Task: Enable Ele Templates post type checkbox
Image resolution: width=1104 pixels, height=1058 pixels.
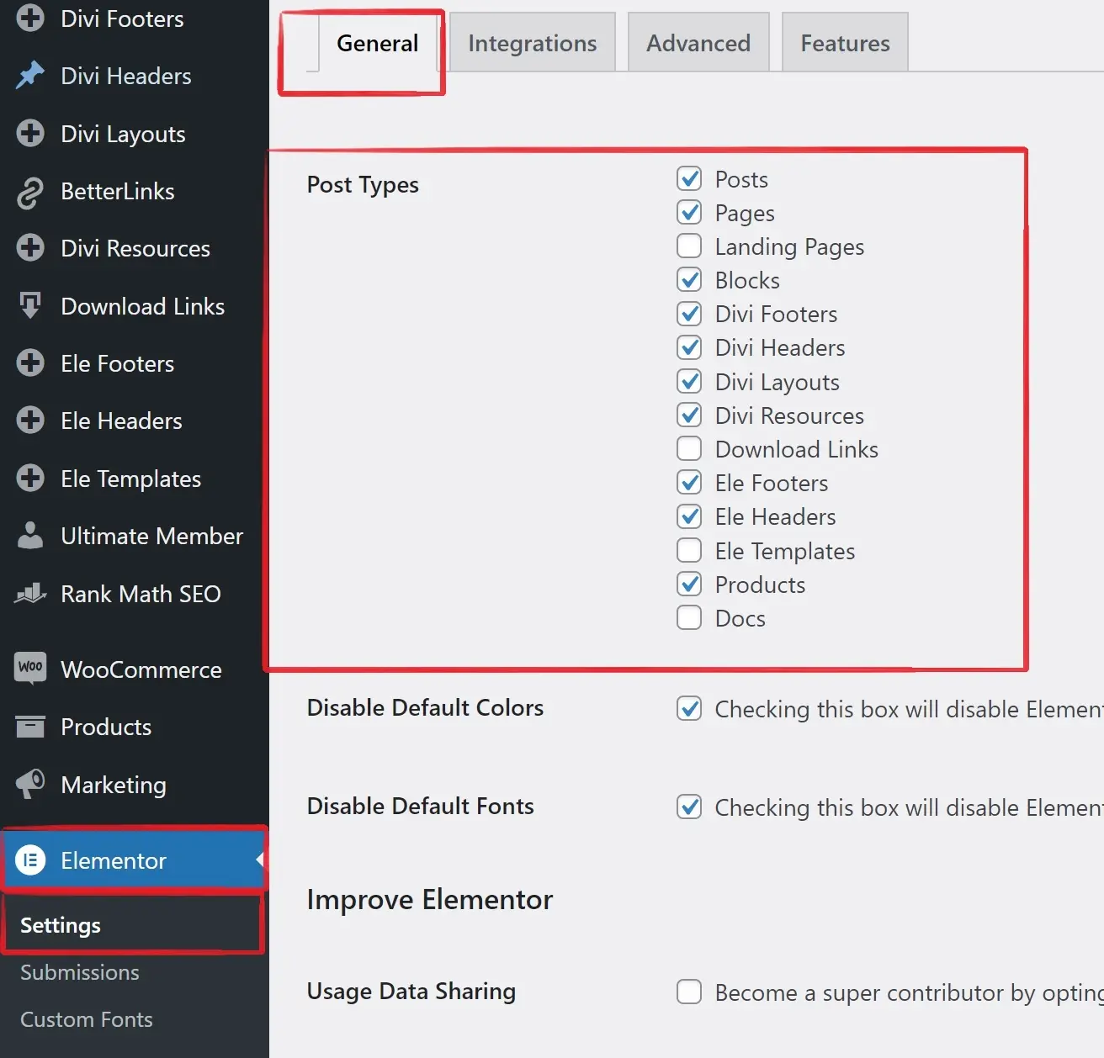Action: point(689,550)
